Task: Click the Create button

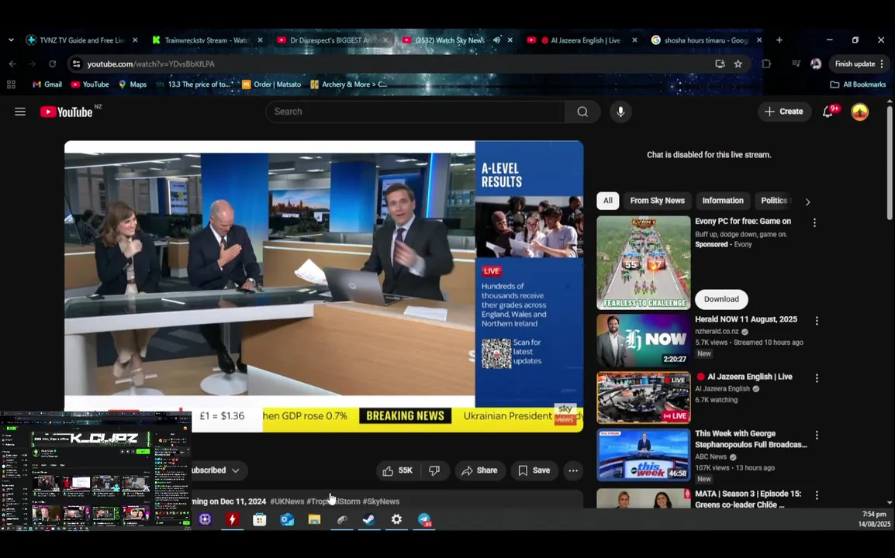Action: 784,112
